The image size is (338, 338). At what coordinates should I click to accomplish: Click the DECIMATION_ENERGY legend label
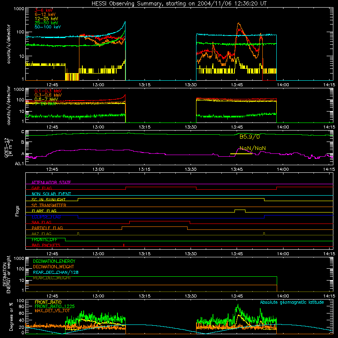click(54, 261)
